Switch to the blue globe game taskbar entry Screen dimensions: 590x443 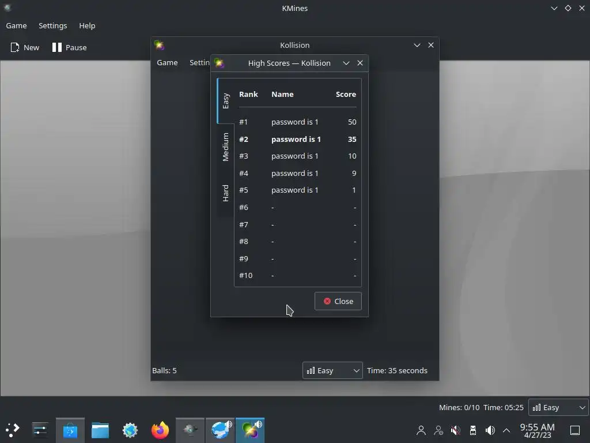tap(220, 430)
